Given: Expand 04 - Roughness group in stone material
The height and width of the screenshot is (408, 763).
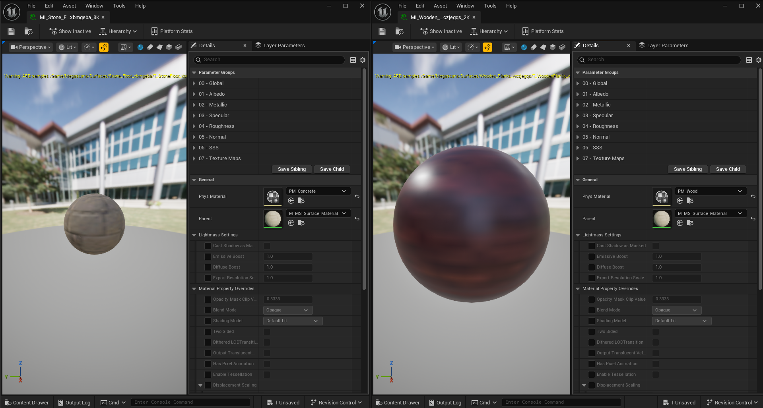Looking at the screenshot, I should [194, 126].
